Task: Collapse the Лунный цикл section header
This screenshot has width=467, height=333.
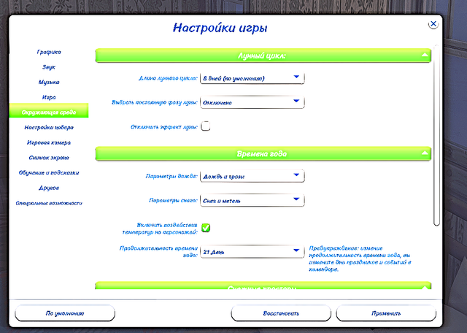Action: [263, 55]
